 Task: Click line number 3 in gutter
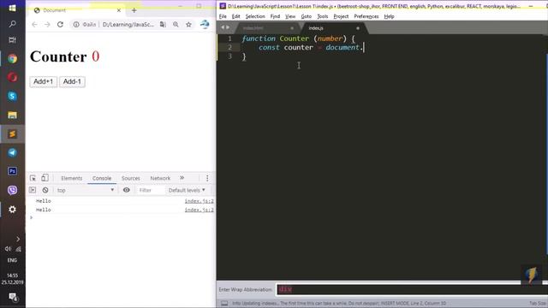(229, 56)
